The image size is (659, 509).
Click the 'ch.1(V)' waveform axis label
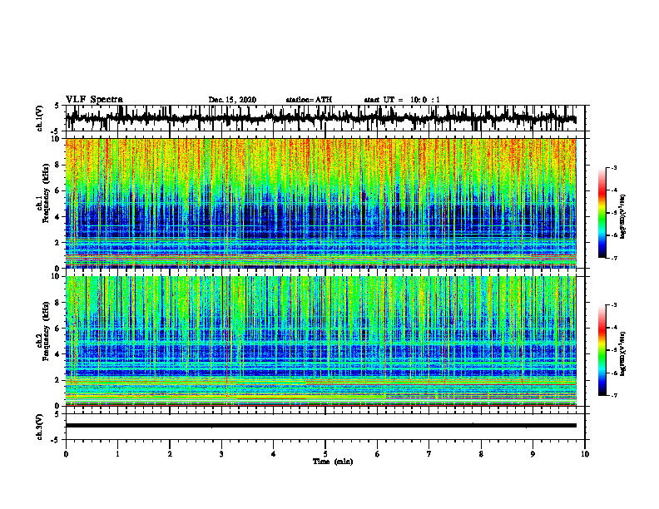coord(40,119)
